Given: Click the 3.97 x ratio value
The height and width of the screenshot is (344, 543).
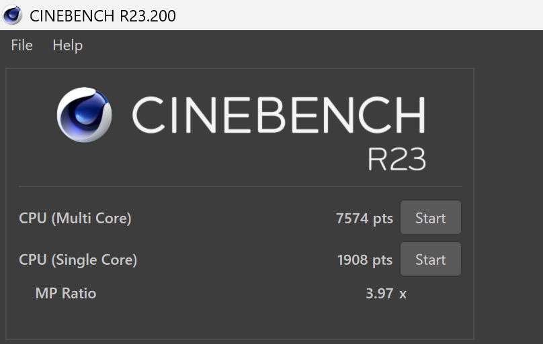Looking at the screenshot, I should tap(386, 293).
